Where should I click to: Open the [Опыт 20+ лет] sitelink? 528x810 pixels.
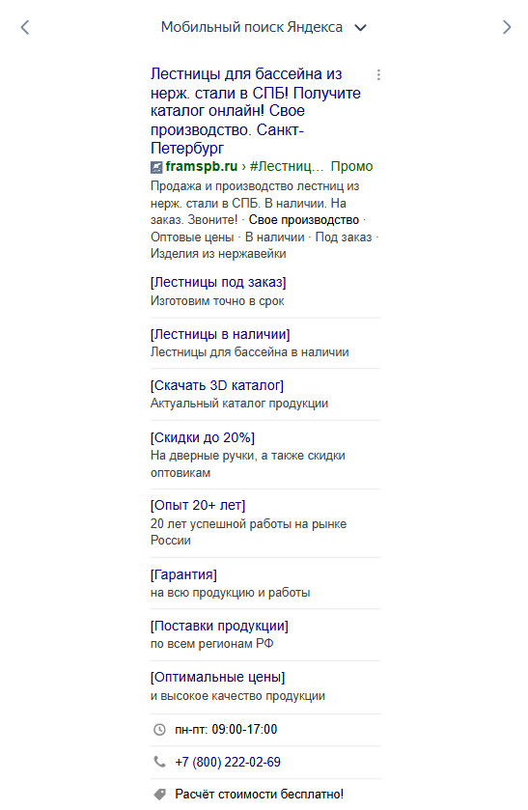(x=198, y=505)
